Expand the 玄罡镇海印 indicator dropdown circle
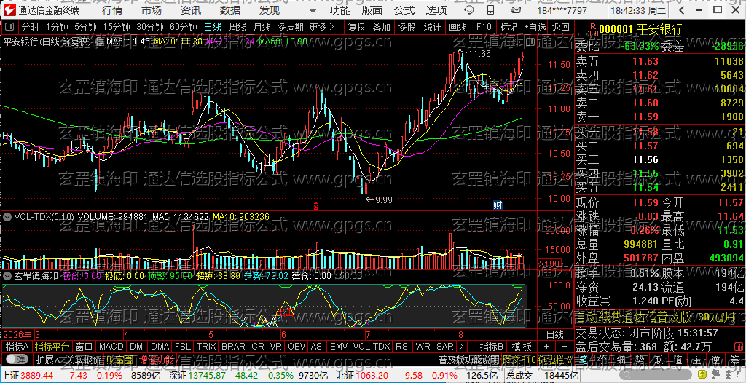Image resolution: width=746 pixels, height=383 pixels. pos(7,275)
